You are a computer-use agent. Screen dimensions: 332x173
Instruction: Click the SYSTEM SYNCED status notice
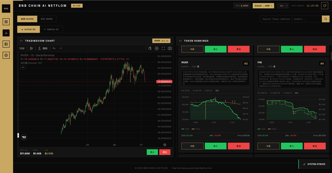pyautogui.click(x=314, y=164)
